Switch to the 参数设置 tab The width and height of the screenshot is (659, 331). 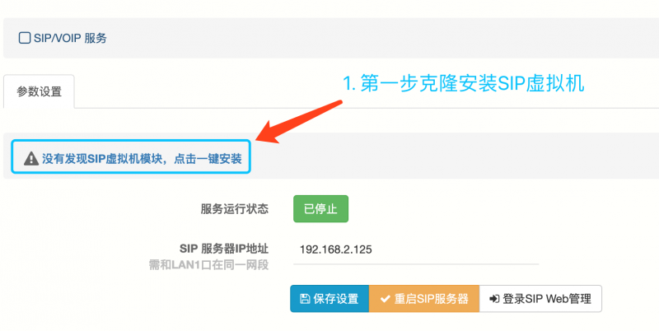[x=39, y=91]
